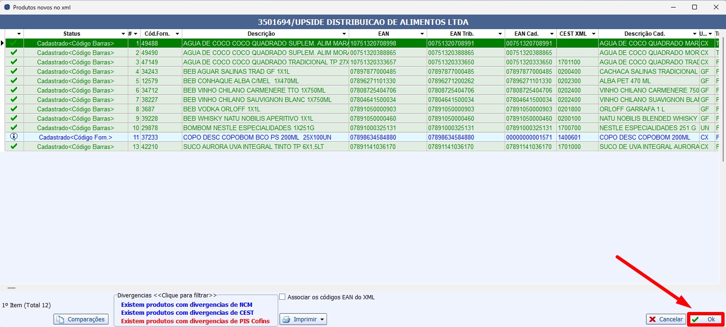Viewport: 726px width, 327px height.
Task: Click the printer icon on Imprimir
Action: [286, 319]
